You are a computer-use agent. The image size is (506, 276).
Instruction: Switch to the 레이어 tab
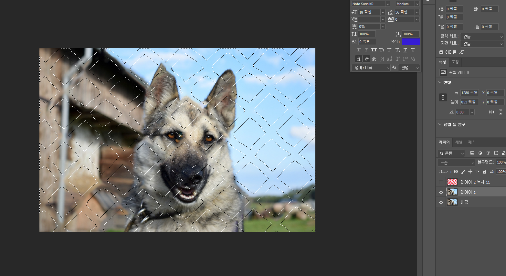444,142
